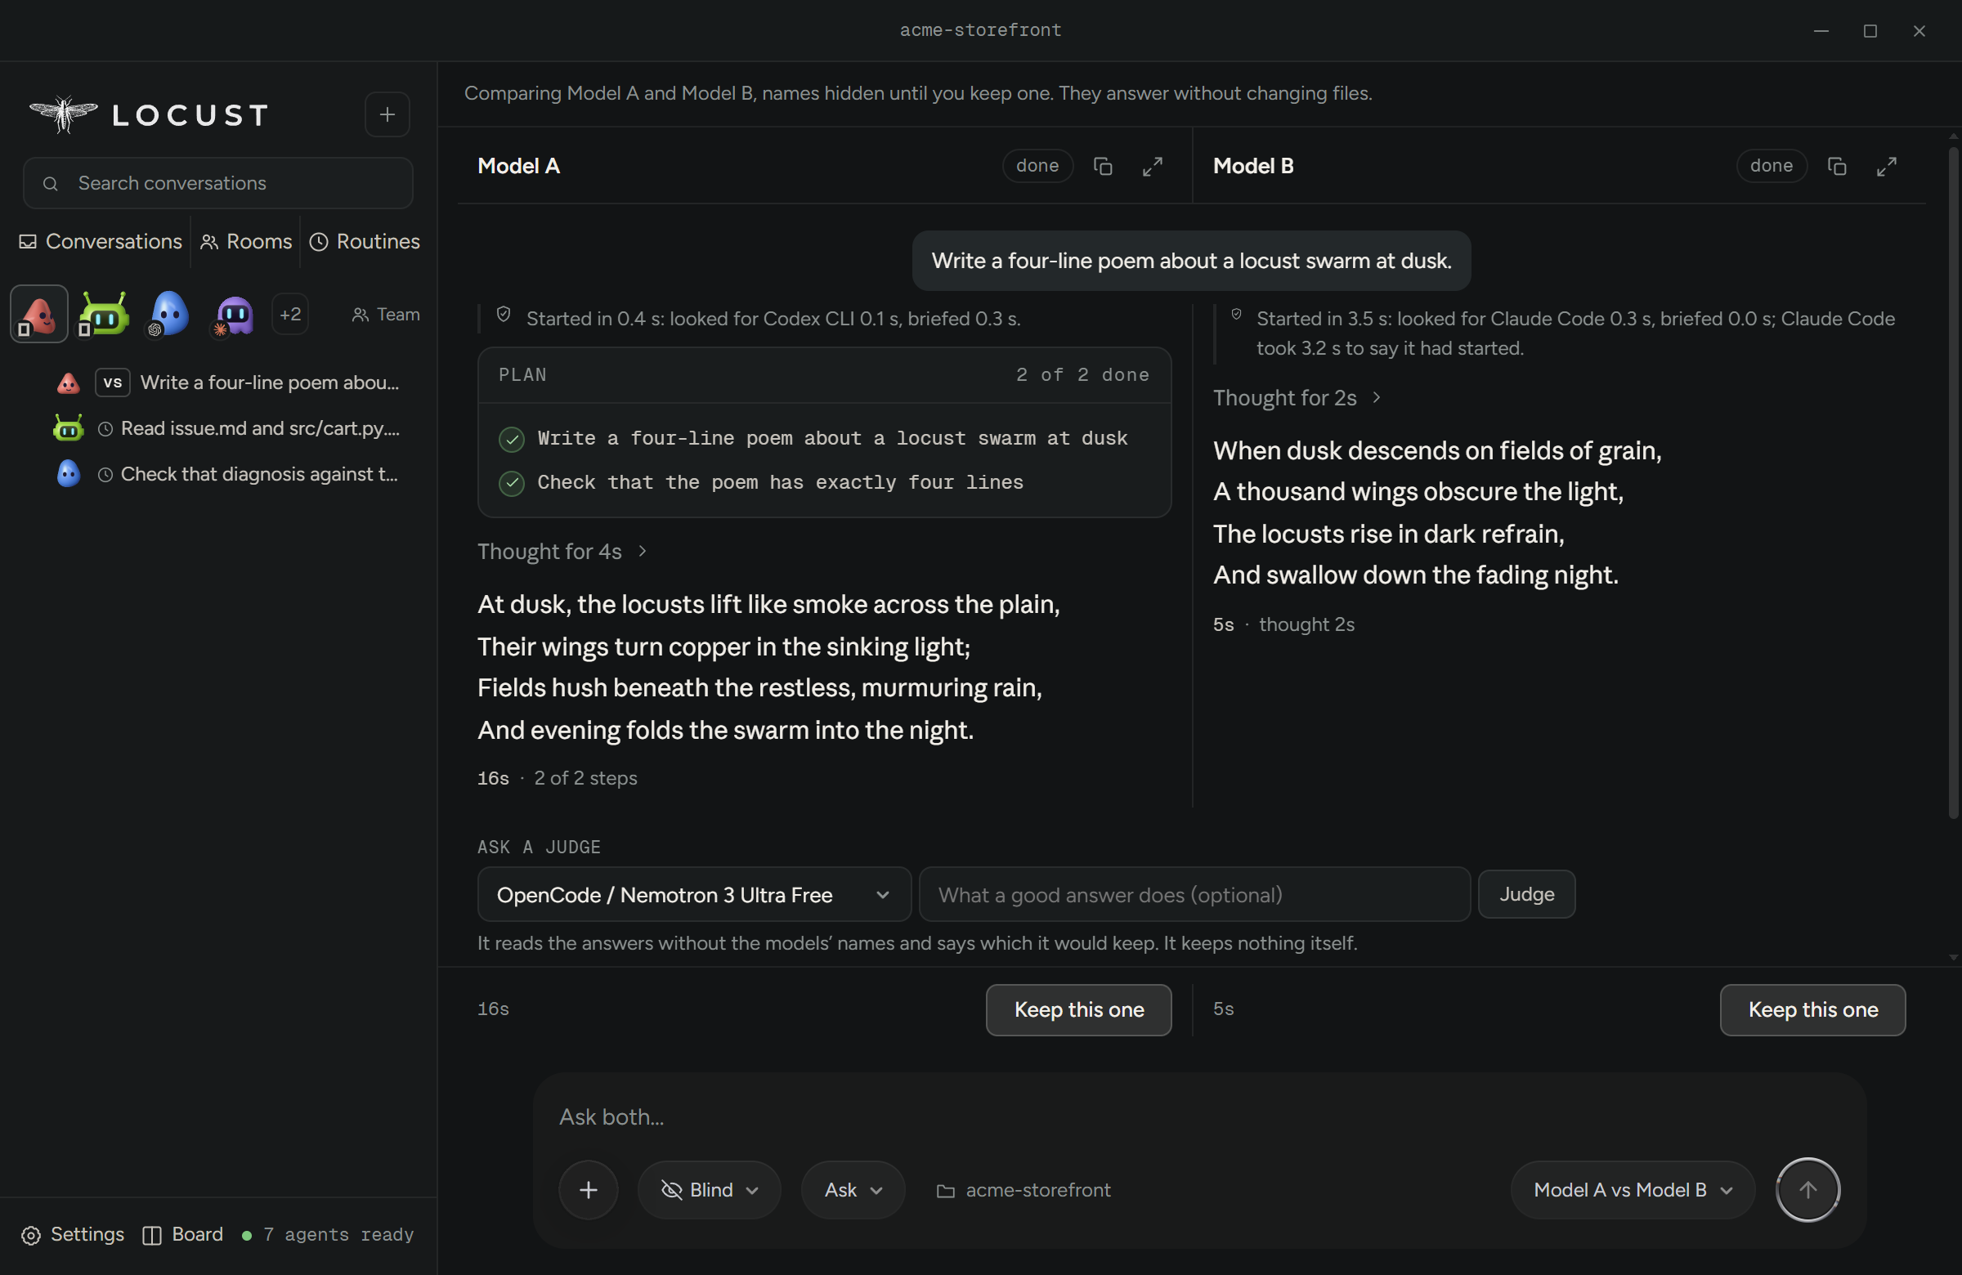This screenshot has height=1275, width=1962.
Task: Switch to the Rooms tab
Action: coord(246,241)
